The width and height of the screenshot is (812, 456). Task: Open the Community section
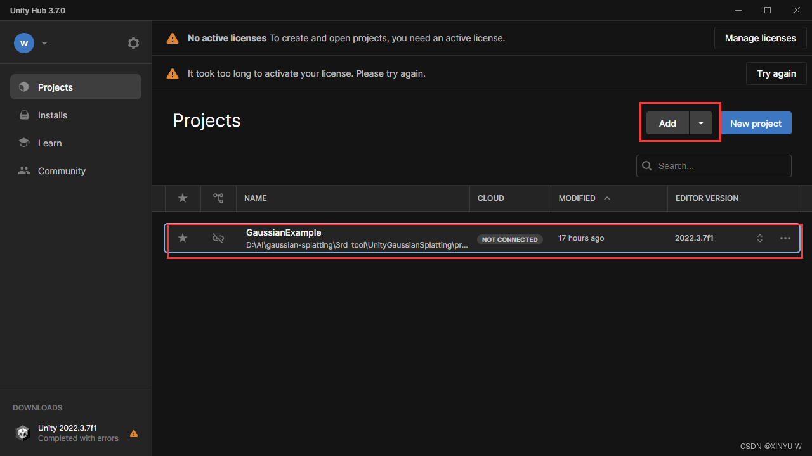click(75, 171)
